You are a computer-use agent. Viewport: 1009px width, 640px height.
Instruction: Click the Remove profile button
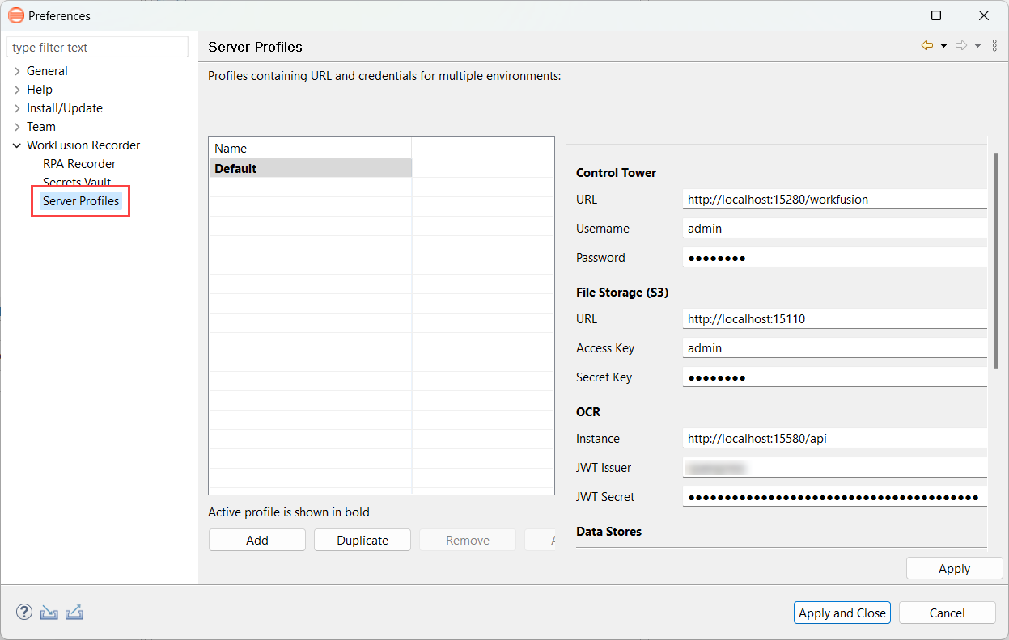pos(468,541)
